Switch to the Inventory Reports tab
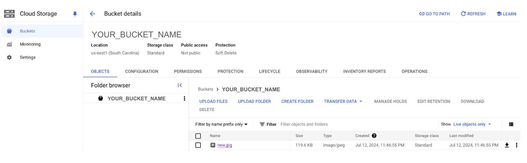 (x=364, y=71)
